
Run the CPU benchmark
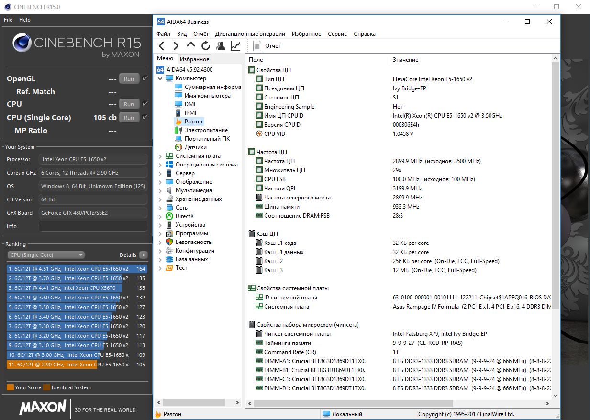129,104
